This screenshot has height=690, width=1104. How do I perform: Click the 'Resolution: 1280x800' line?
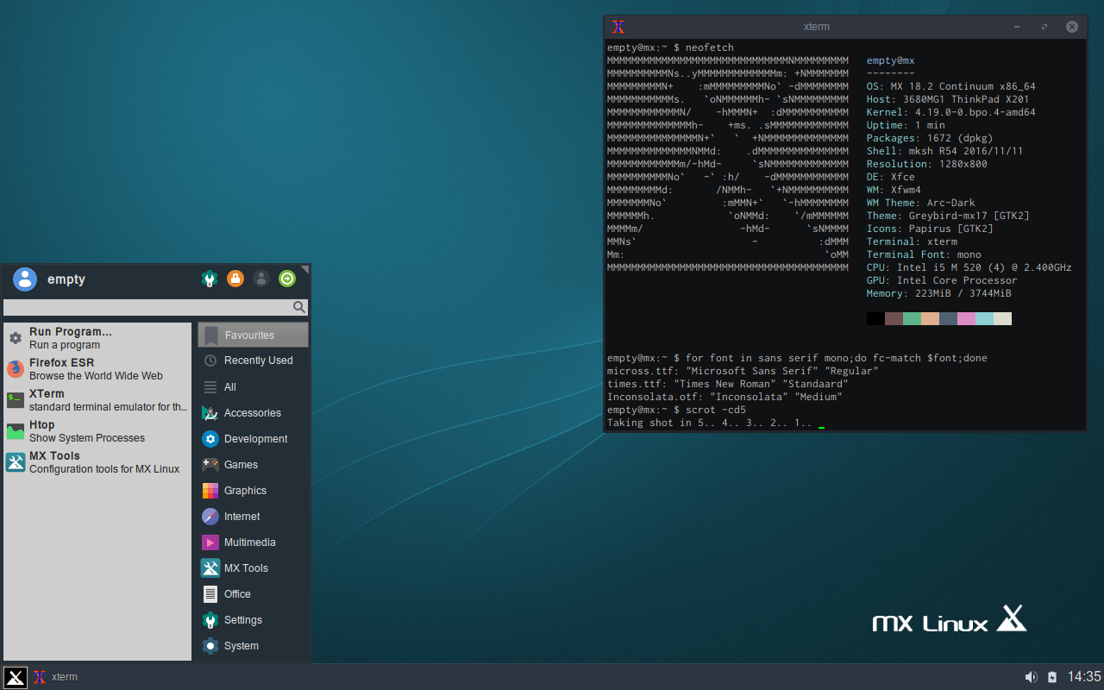(x=926, y=164)
